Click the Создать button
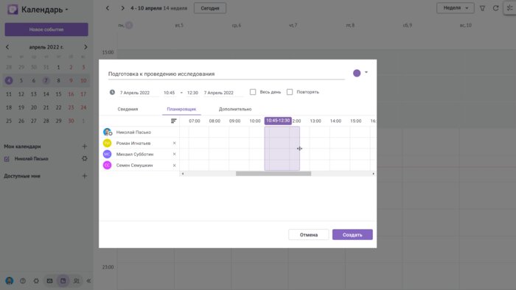The image size is (516, 290). coord(352,235)
